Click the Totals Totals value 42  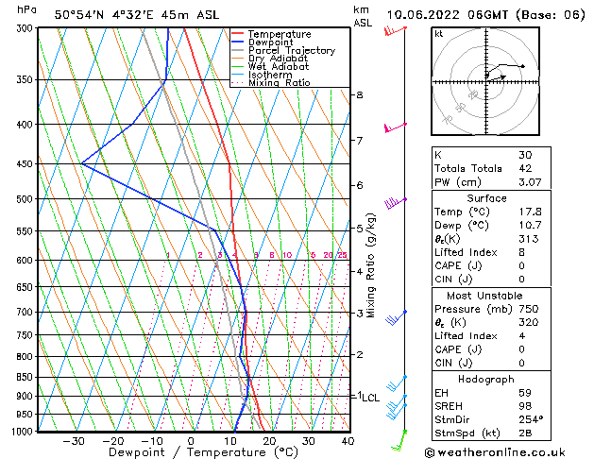(x=525, y=168)
